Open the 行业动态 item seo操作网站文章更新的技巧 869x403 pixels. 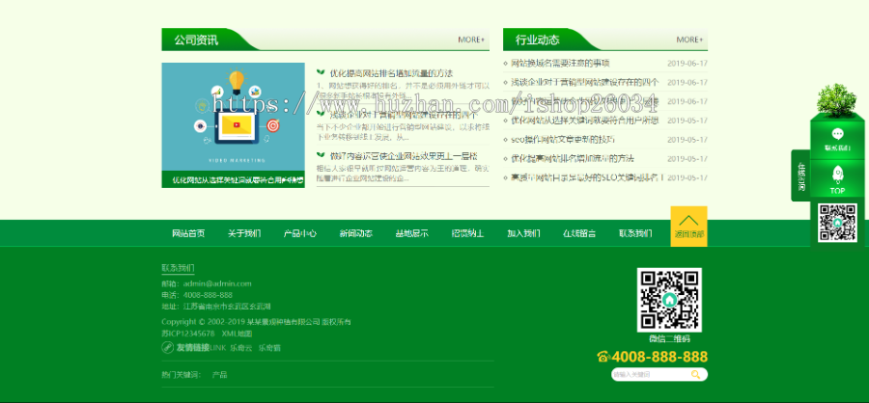pyautogui.click(x=563, y=140)
